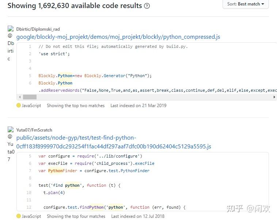Click highlighted PythonFinder on line 7

(x=56, y=171)
